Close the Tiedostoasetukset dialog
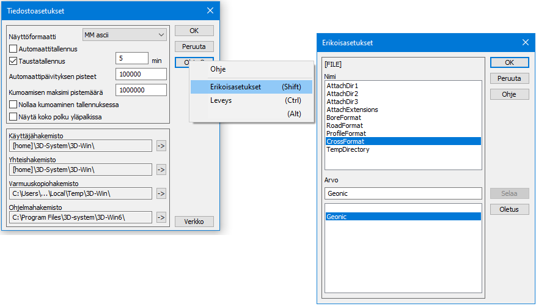Image resolution: width=536 pixels, height=306 pixels. coord(210,10)
